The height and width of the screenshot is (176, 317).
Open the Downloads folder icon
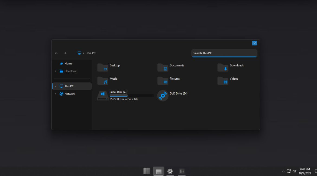coord(223,68)
